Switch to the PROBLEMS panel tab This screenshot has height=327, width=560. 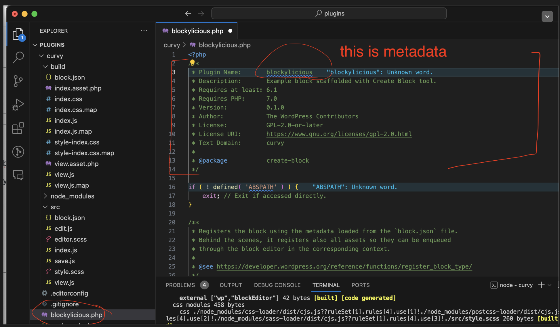click(180, 285)
